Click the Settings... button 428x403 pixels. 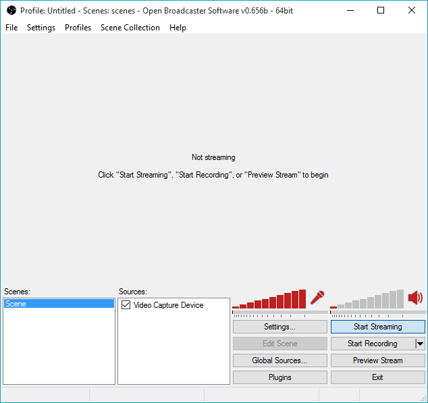(x=279, y=327)
